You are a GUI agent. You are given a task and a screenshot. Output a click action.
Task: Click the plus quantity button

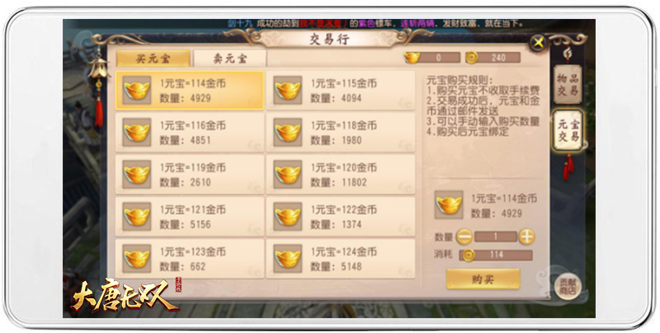pos(526,237)
